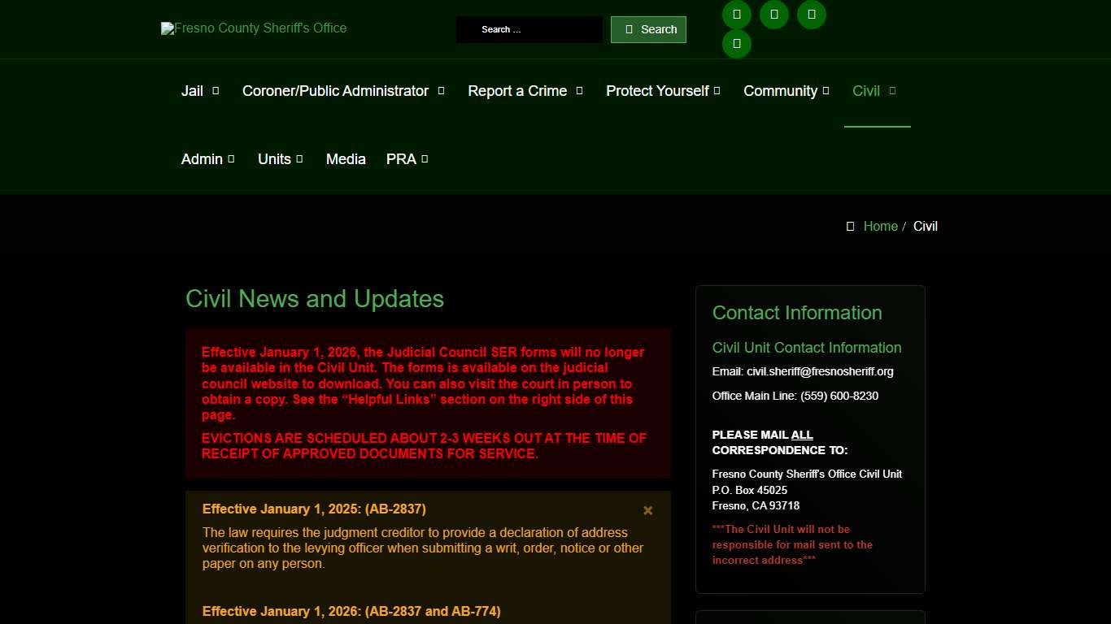
Task: Click the first round social icon beside Search
Action: pos(737,15)
